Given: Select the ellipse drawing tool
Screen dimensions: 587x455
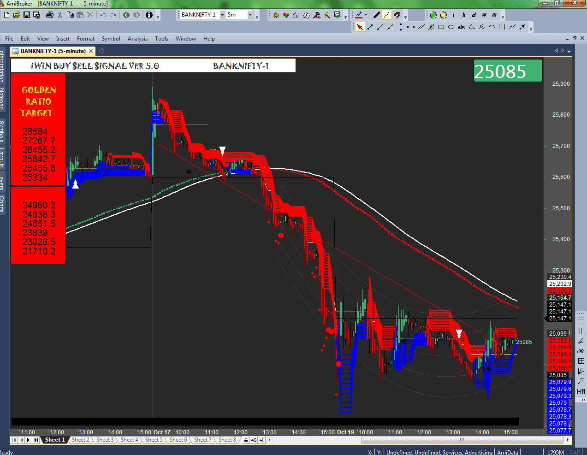Looking at the screenshot, I should (x=451, y=27).
